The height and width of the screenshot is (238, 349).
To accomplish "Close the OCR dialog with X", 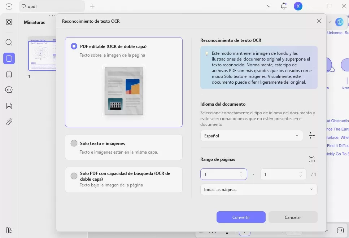I will (x=319, y=21).
